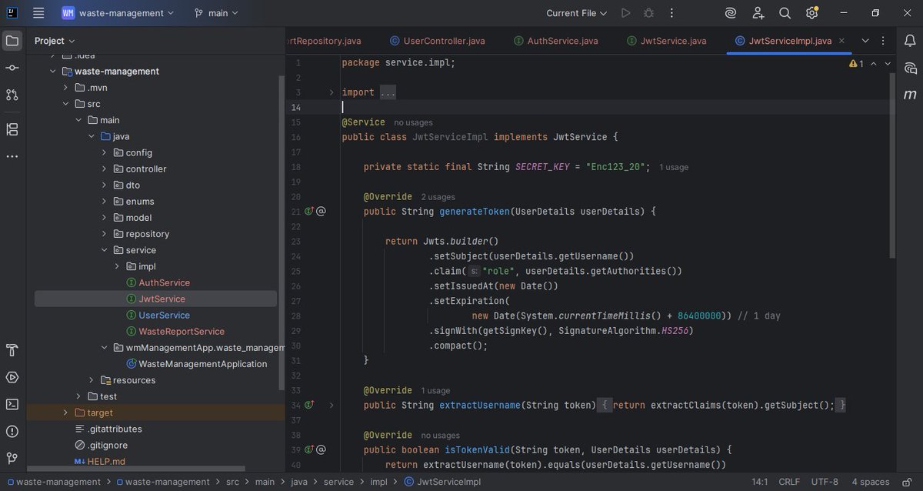
Task: Expand the impl package
Action: pos(117,266)
